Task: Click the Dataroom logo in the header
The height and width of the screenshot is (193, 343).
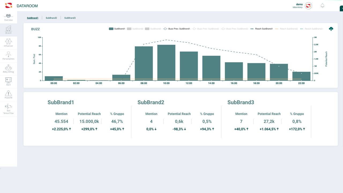Action: (x=9, y=6)
